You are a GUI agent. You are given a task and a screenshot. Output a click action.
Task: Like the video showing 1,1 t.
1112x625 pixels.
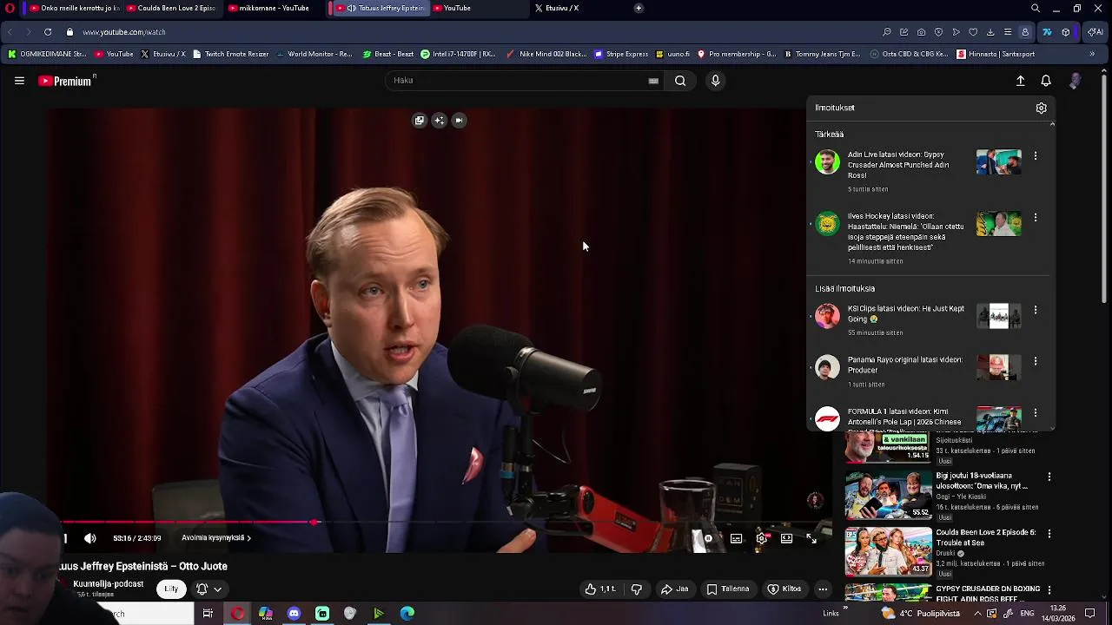pyautogui.click(x=600, y=589)
